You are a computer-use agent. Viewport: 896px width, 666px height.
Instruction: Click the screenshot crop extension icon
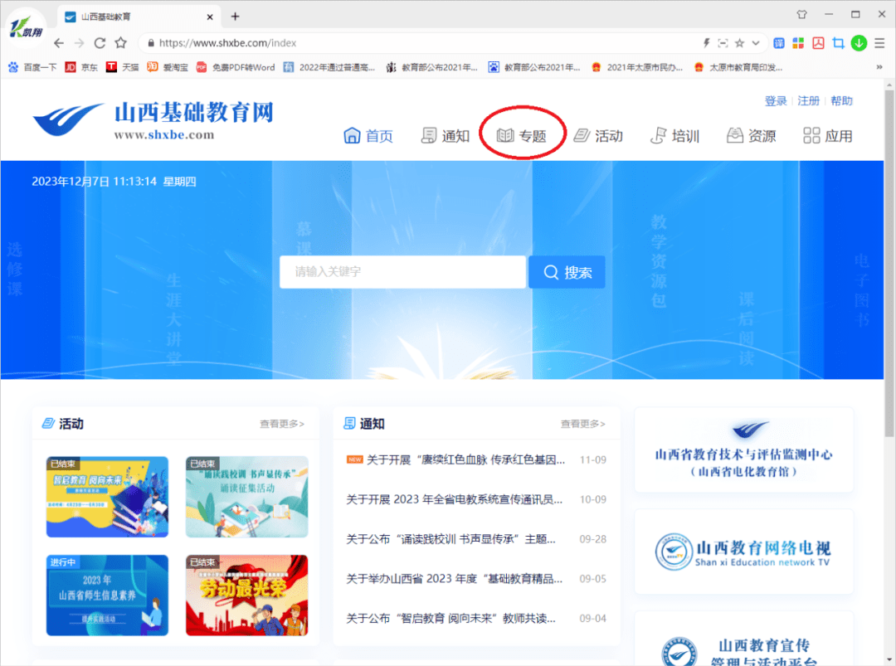click(x=838, y=43)
